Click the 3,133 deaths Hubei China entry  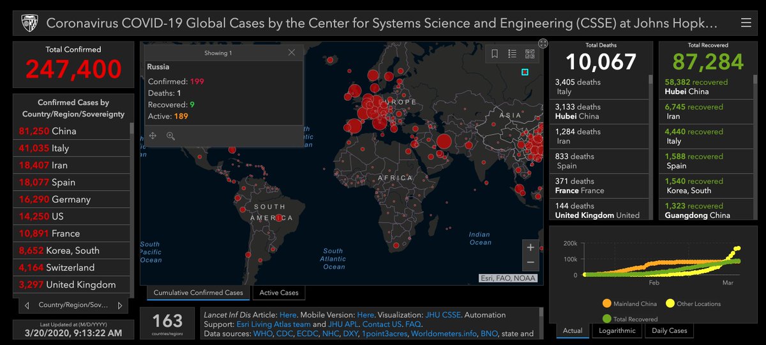pyautogui.click(x=599, y=112)
